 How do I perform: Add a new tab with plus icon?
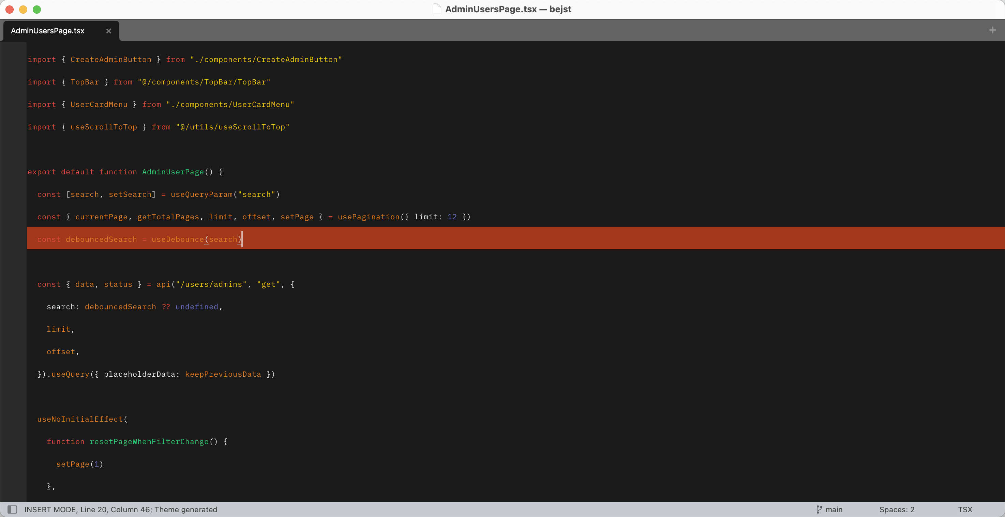[992, 30]
